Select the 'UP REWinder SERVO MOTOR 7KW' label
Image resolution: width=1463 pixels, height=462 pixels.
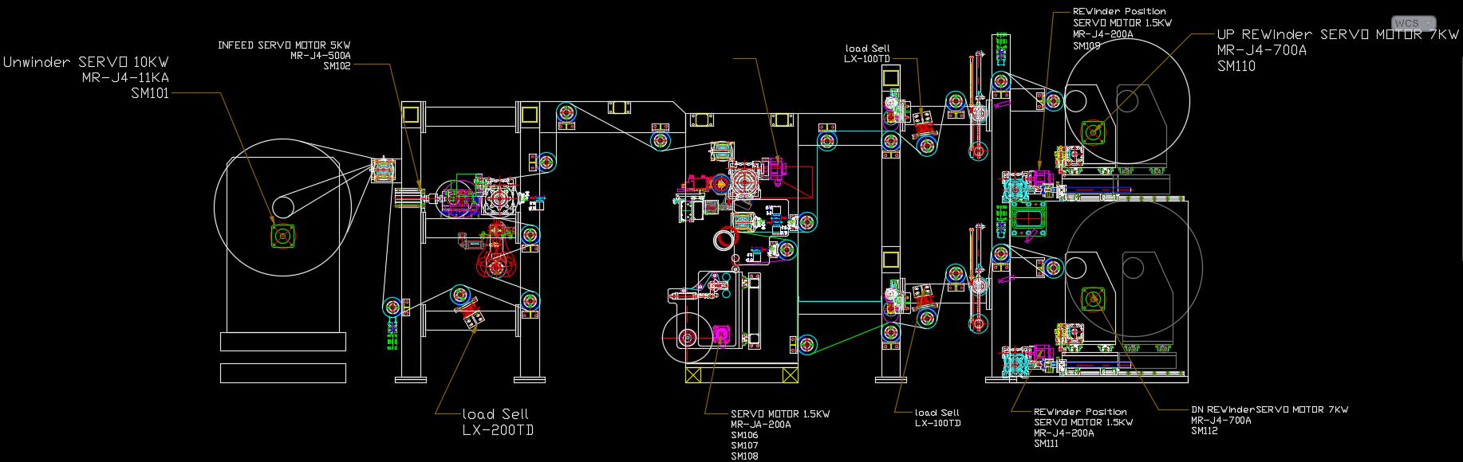[1337, 35]
